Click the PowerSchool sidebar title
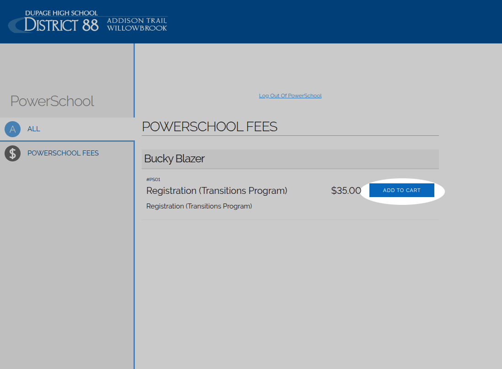Image resolution: width=502 pixels, height=369 pixels. [52, 101]
